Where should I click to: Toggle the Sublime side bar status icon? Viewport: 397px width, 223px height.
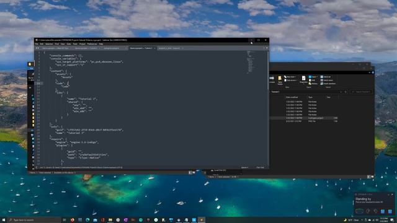click(37, 167)
